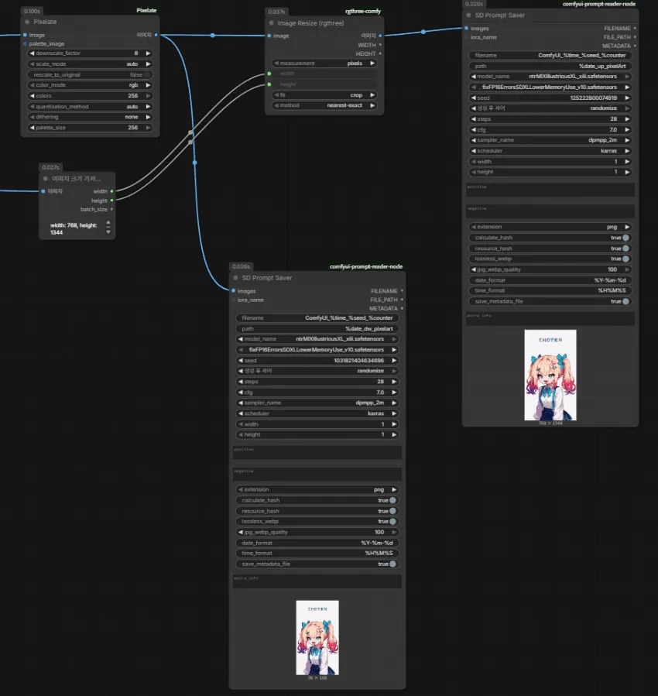Open the measurement dropdown in Image Resize
658x696 pixels.
[x=324, y=63]
